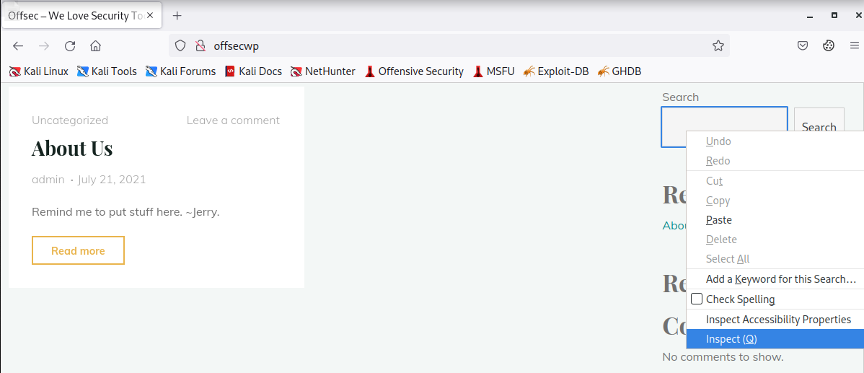The height and width of the screenshot is (373, 864).
Task: Open the Exploit-DB bookmark
Action: (555, 71)
